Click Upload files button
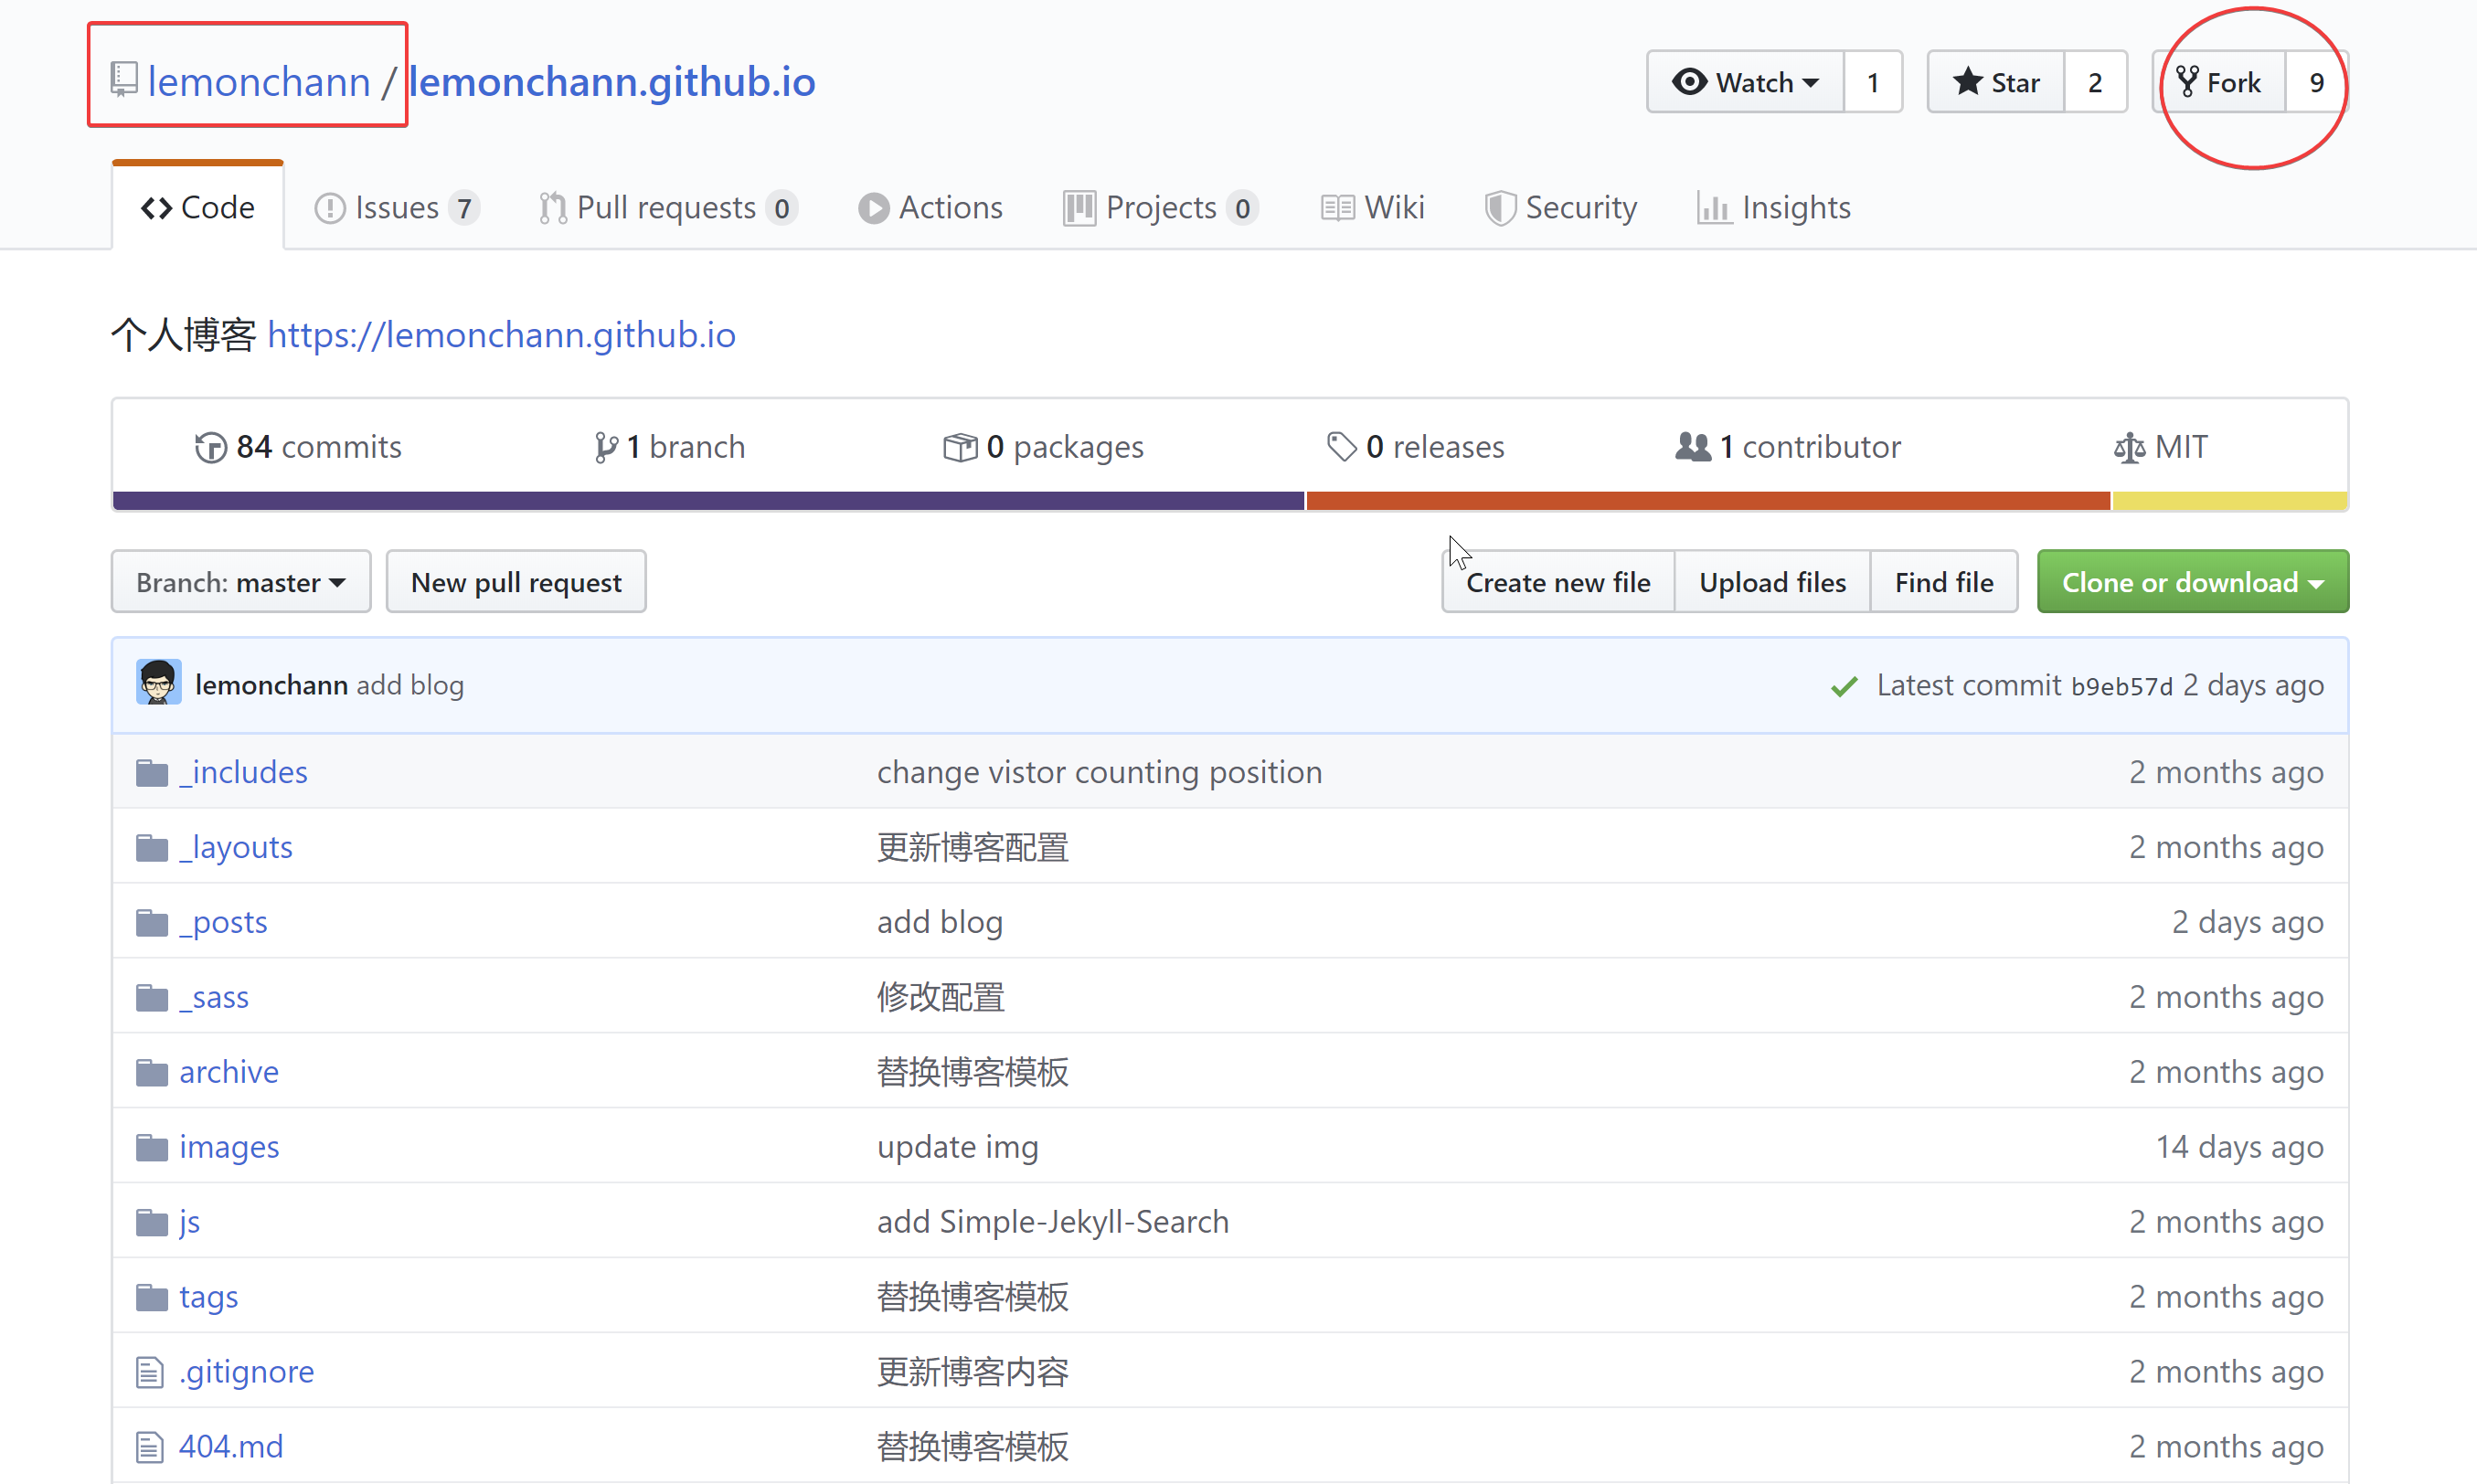The image size is (2477, 1484). [1772, 582]
